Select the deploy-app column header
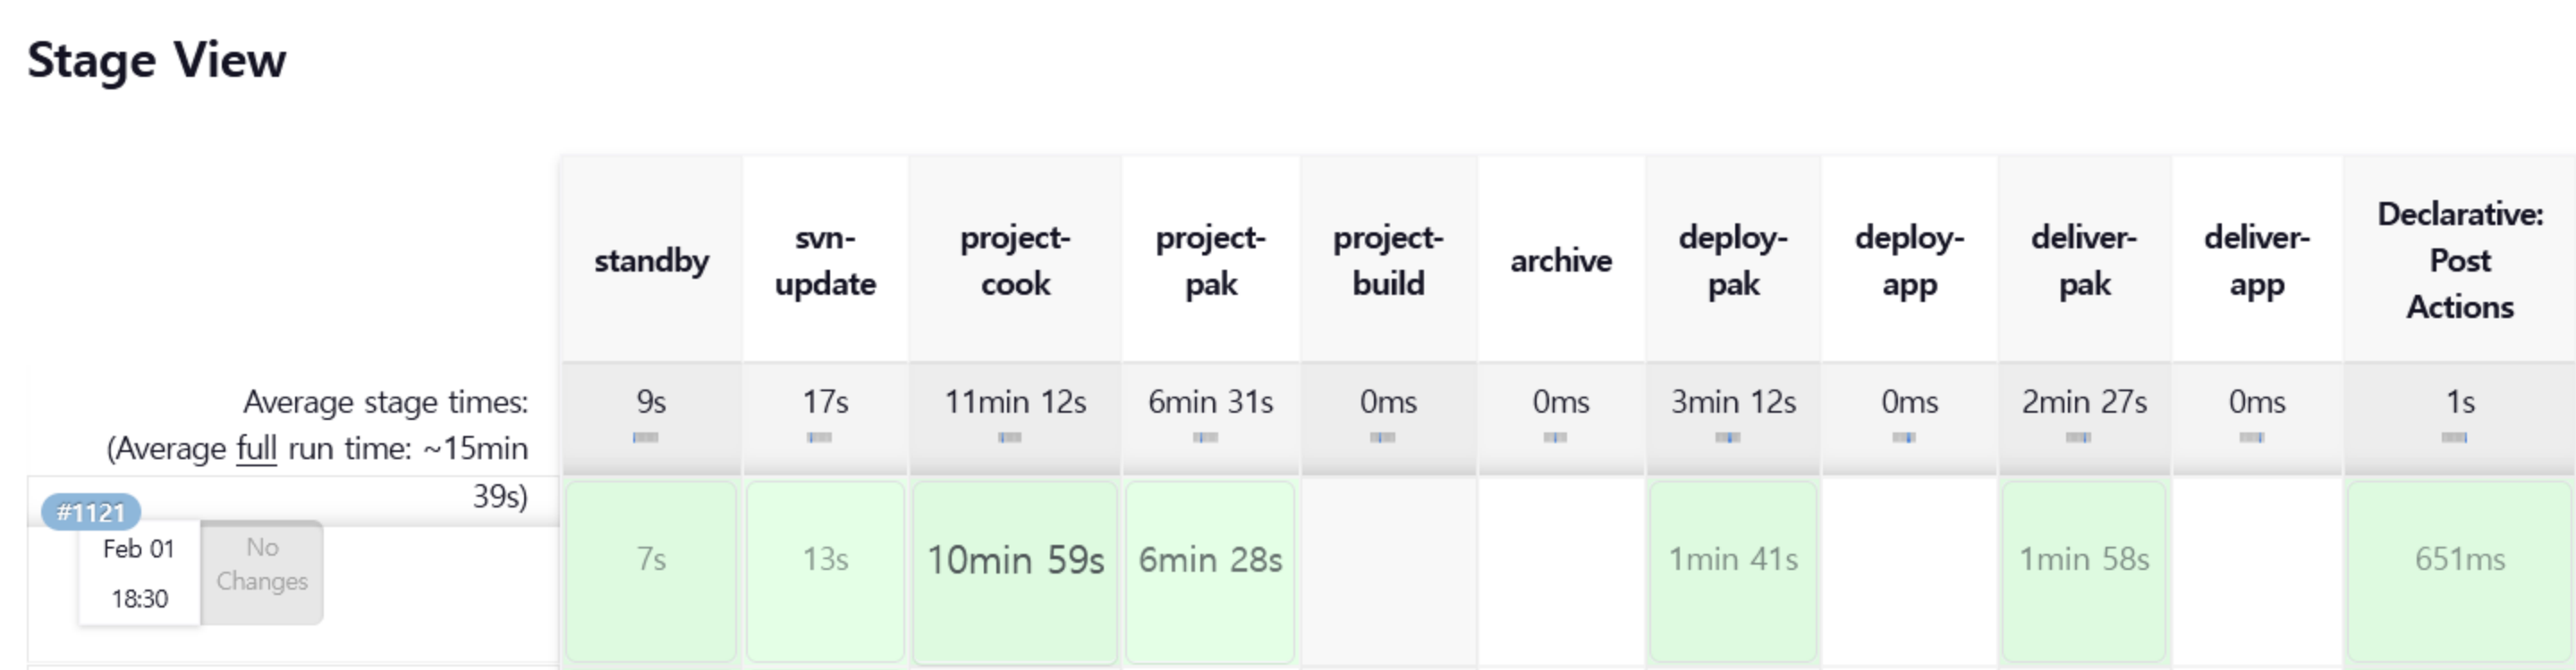Viewport: 2576px width, 670px height. [1909, 261]
